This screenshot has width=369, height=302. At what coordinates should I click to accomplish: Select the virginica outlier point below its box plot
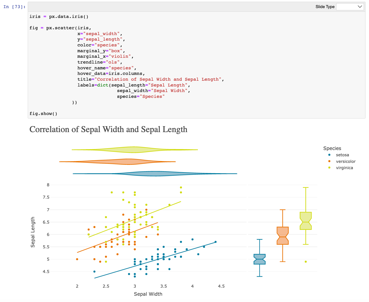click(306, 262)
